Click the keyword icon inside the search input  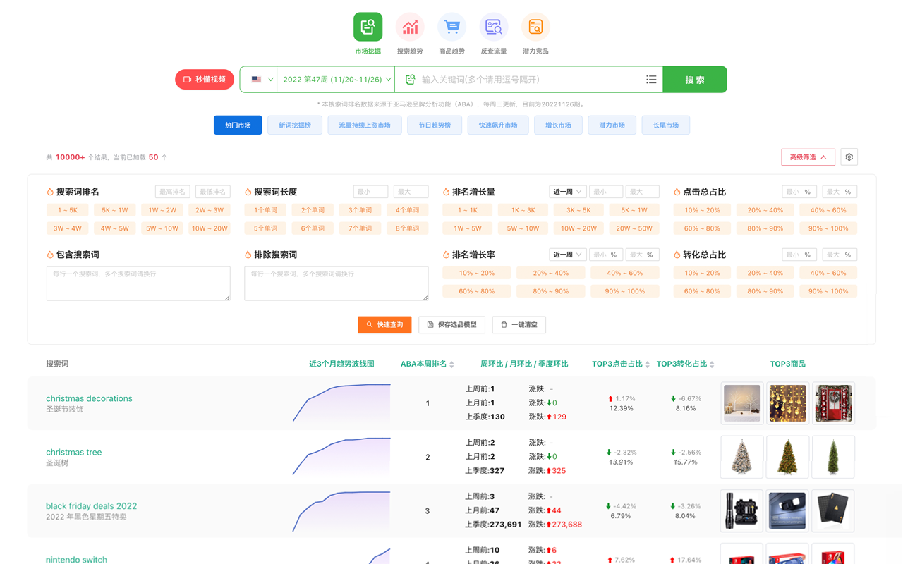coord(410,79)
